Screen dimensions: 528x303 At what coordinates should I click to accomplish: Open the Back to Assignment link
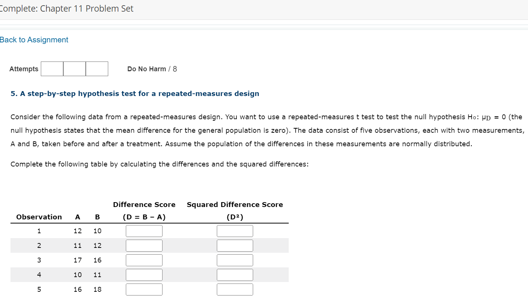(34, 39)
